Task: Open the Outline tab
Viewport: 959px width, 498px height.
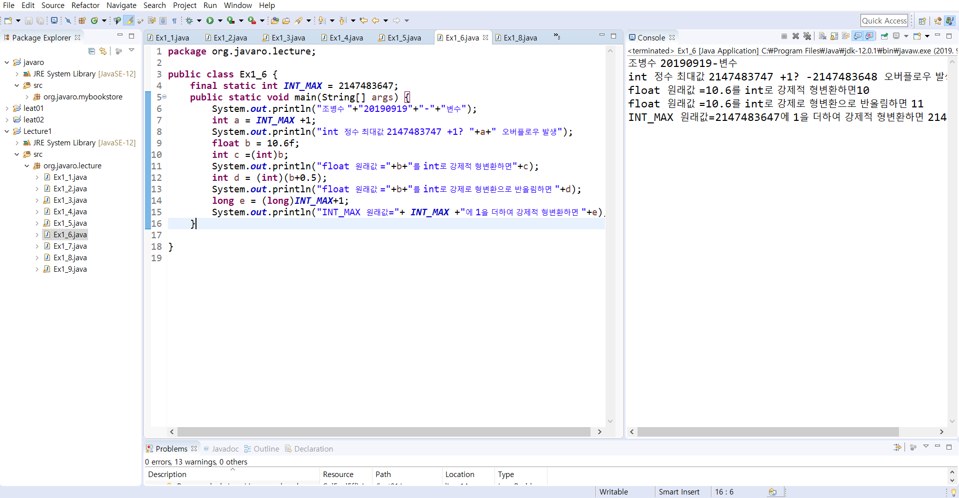Action: coord(261,449)
